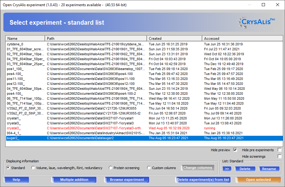Click the Help button
This screenshot has width=285, height=187.
pyautogui.click(x=16, y=180)
